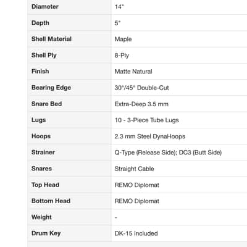The image size is (247, 247).
Task: Select the Weight row label
Action: pos(41,217)
